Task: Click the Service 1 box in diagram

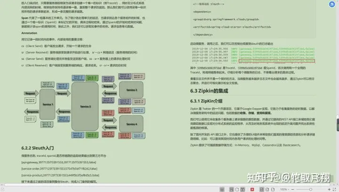Action: (x=48, y=104)
